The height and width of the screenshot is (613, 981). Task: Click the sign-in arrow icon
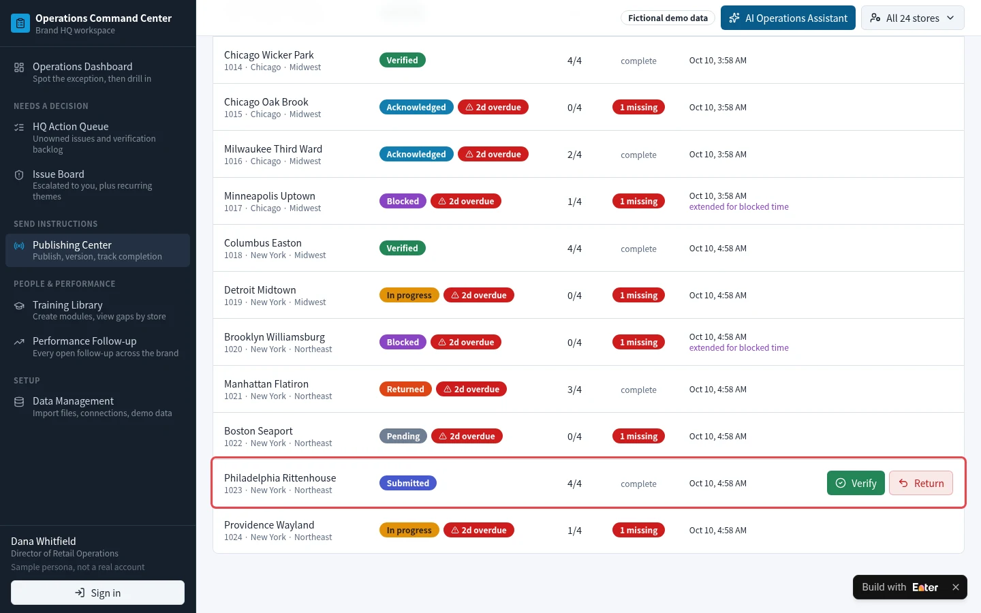click(80, 593)
